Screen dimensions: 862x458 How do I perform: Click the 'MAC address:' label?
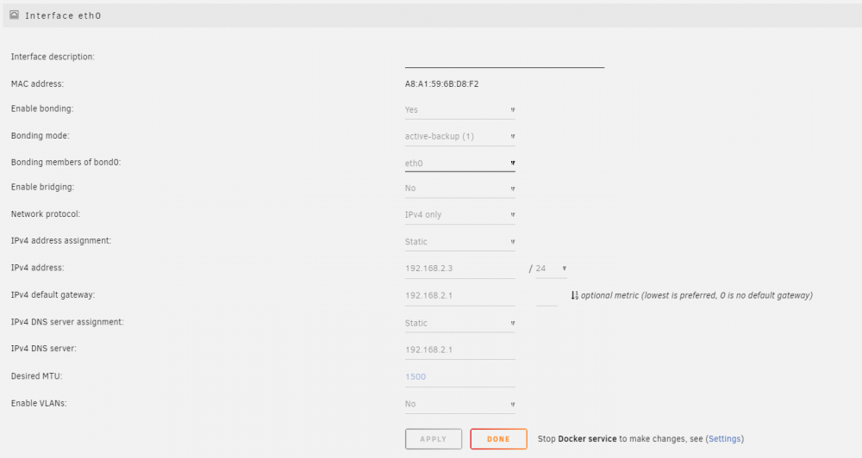pyautogui.click(x=37, y=84)
